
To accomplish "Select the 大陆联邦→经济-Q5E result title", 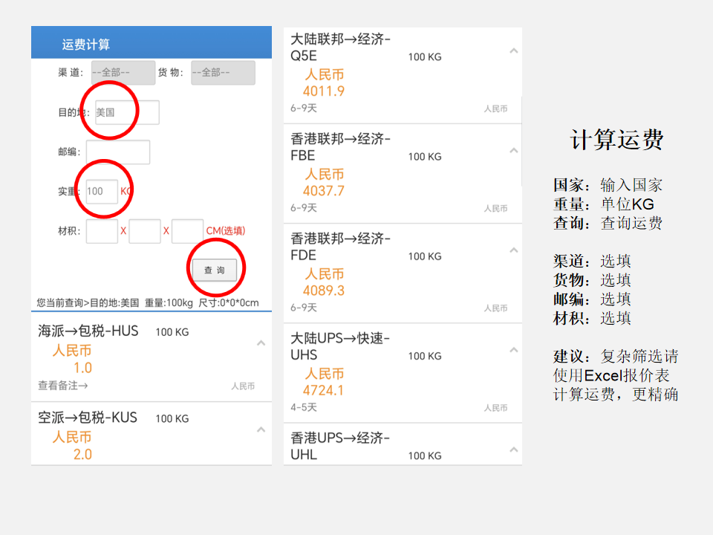I will point(340,48).
